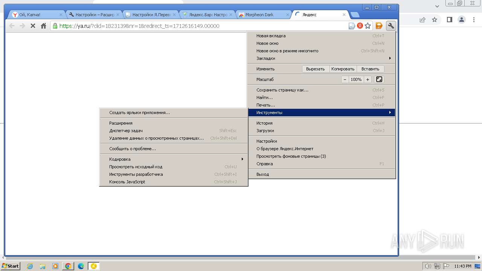The width and height of the screenshot is (482, 271).
Task: Open Новое окно в режиме инкогнито
Action: pyautogui.click(x=322, y=51)
